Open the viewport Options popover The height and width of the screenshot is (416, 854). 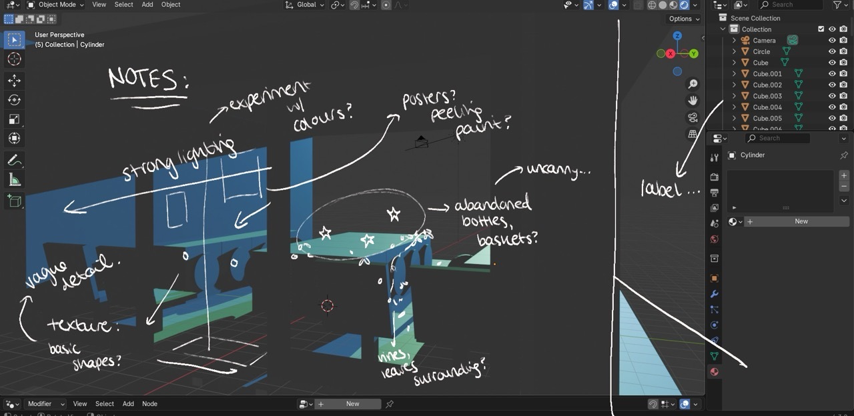(x=684, y=19)
